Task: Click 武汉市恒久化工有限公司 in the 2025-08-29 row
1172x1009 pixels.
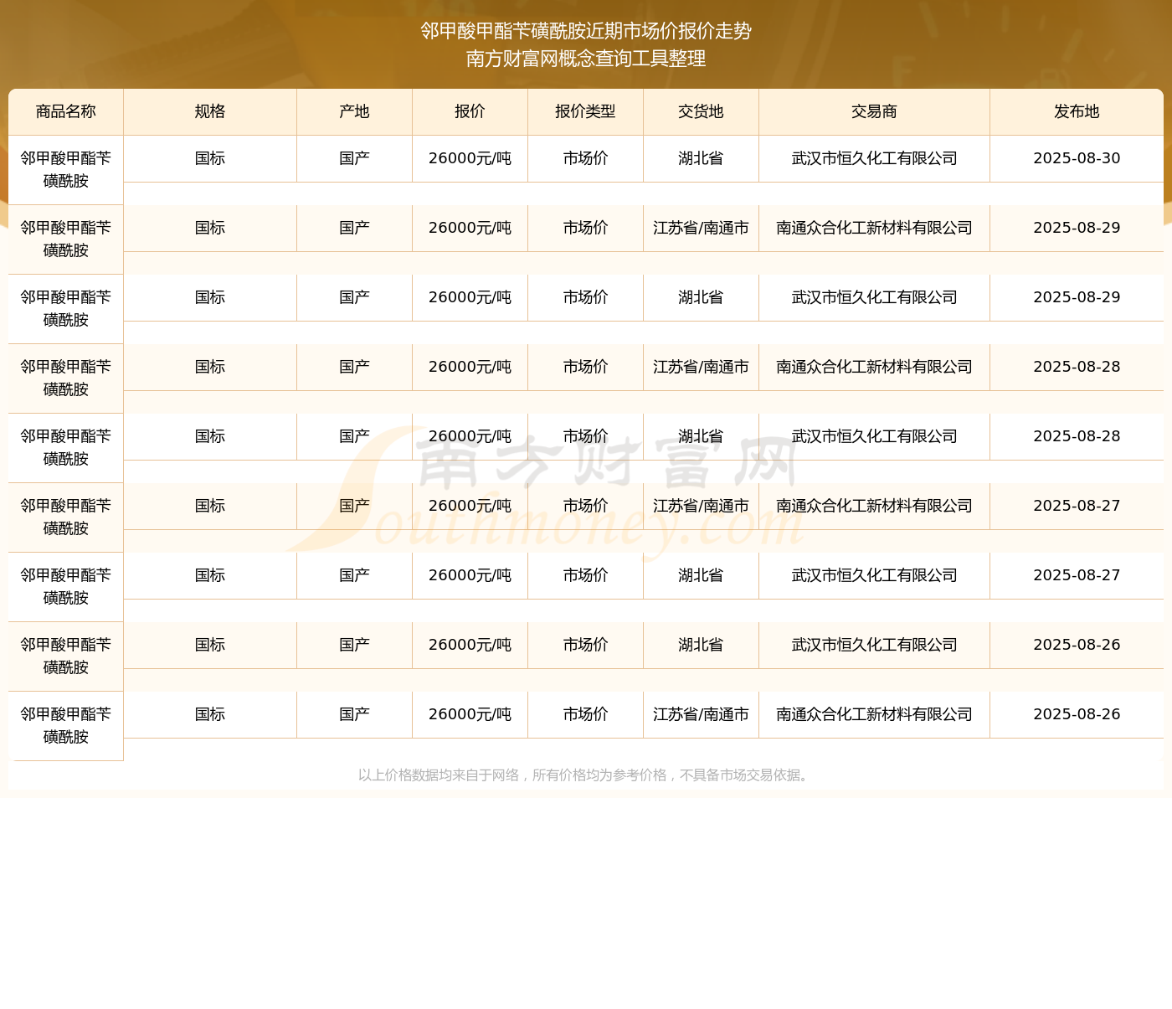Action: (874, 297)
